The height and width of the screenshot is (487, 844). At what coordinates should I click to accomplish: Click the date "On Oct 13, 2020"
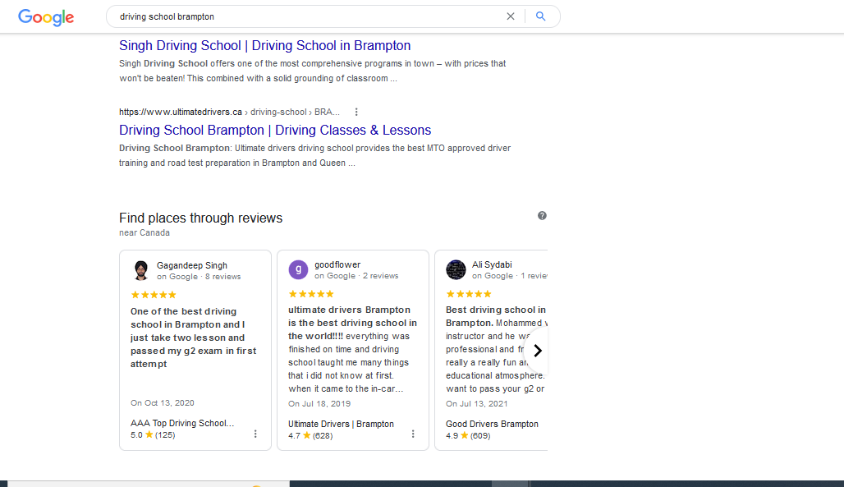pos(162,403)
